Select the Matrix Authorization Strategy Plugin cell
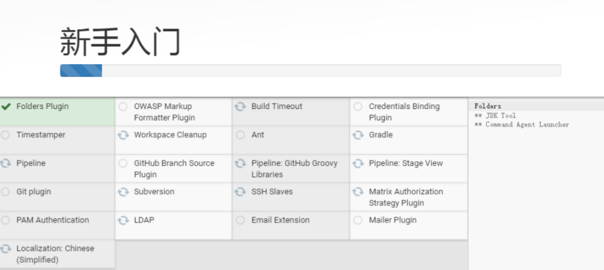 coord(409,197)
